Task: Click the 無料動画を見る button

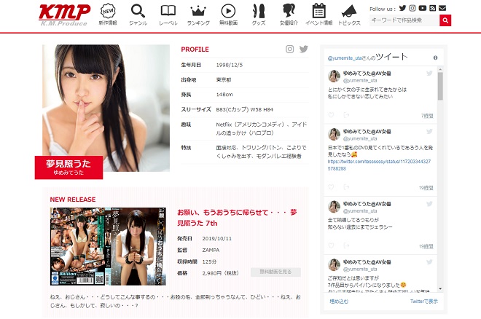Action: 275,272
